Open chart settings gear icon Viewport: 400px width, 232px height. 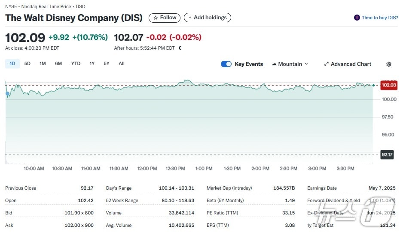coord(388,64)
